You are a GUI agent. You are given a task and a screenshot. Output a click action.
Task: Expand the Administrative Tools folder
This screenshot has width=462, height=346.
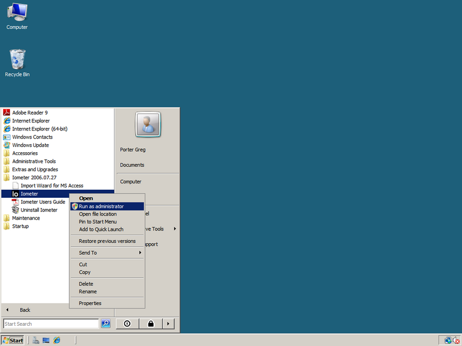pos(33,161)
